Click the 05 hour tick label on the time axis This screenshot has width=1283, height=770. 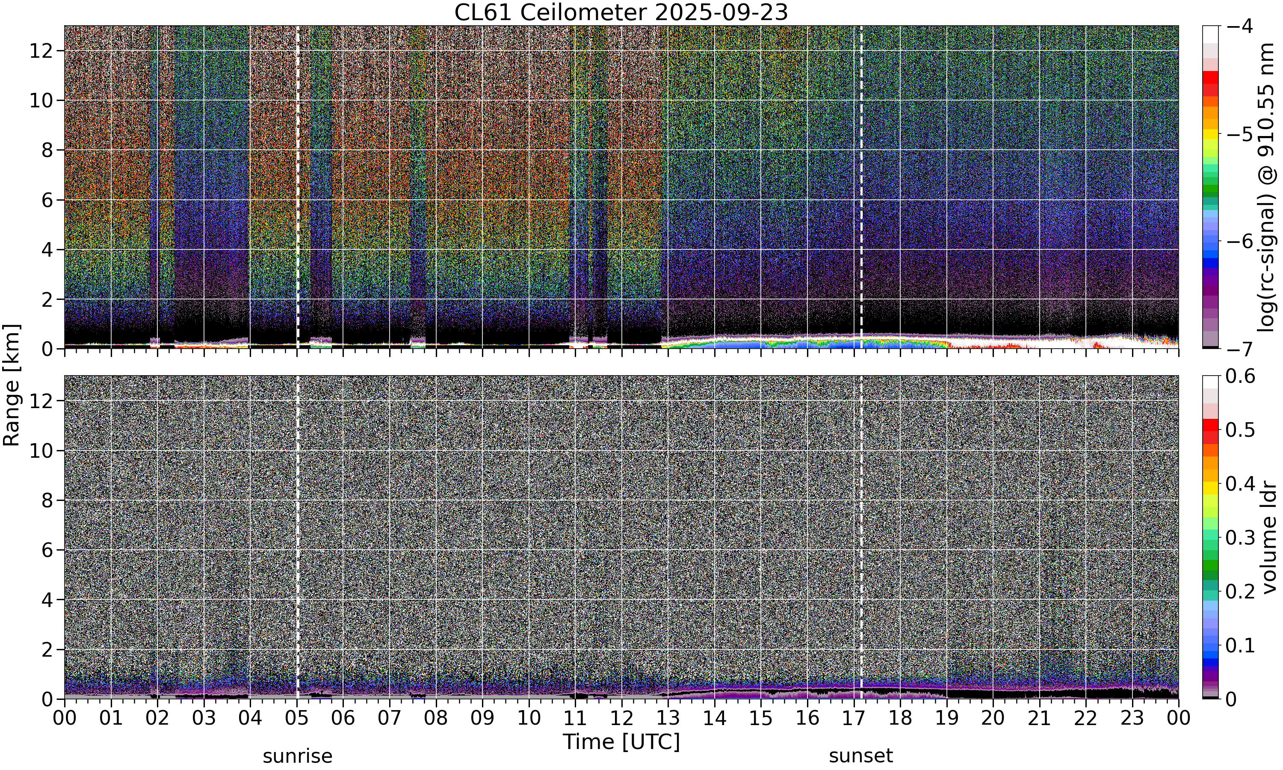point(297,719)
